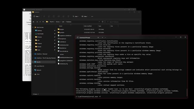Select the LICENSE.txt file
The image size is (194, 109).
(63, 42)
